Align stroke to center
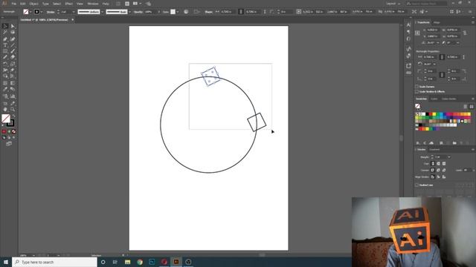Screen dimensions: 476x267 [x=433, y=177]
